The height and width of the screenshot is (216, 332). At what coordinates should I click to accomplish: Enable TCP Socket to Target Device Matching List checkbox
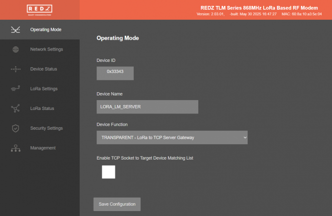[x=109, y=172]
